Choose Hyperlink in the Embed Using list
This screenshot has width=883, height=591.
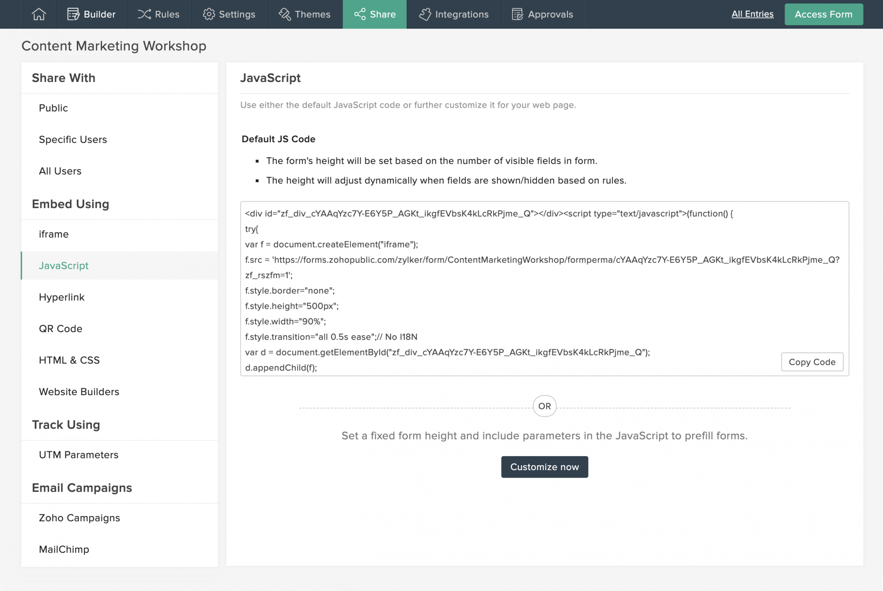61,297
